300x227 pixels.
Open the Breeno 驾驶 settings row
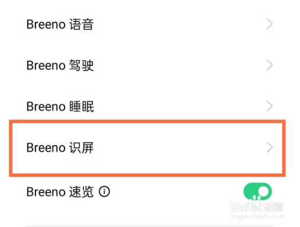point(149,65)
